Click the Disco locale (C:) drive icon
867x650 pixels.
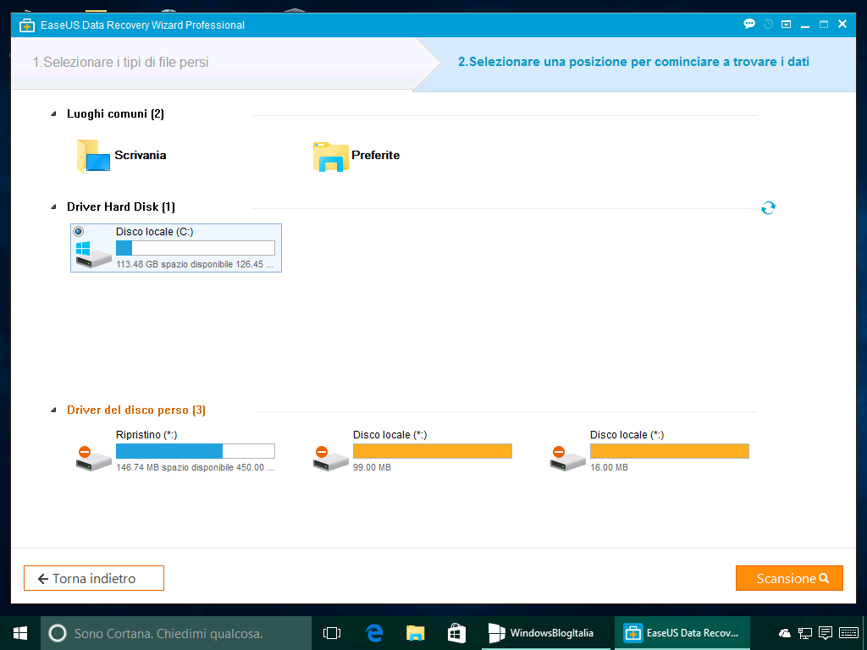[93, 255]
